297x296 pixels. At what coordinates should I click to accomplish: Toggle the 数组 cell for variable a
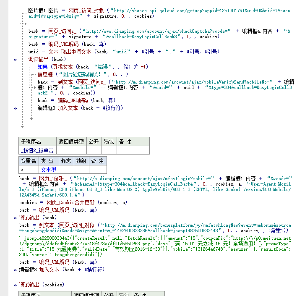point(81,170)
